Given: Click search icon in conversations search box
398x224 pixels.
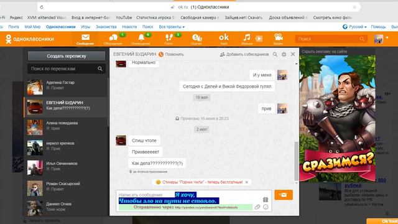Looking at the screenshot, I should (x=100, y=68).
